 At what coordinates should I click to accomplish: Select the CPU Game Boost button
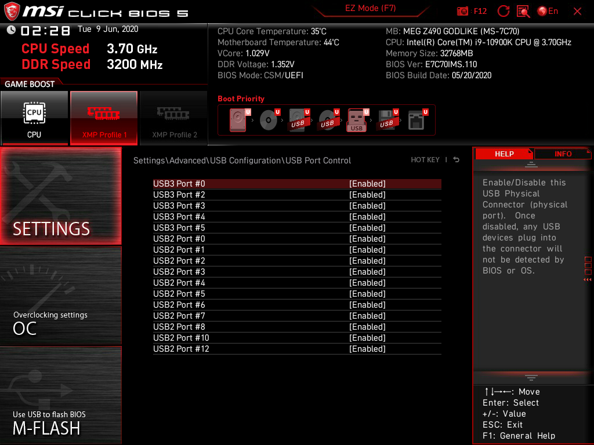[x=34, y=118]
